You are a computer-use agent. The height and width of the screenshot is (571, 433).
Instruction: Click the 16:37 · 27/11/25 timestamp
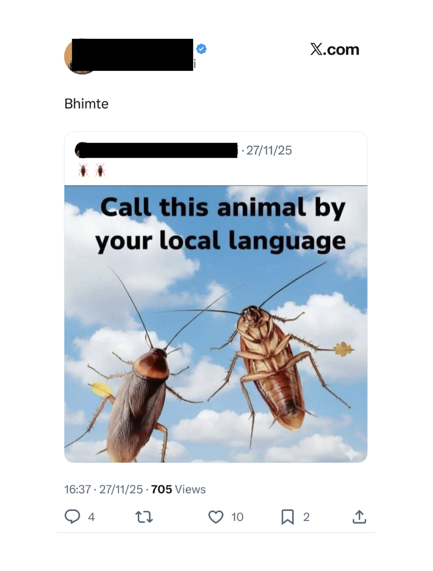104,489
